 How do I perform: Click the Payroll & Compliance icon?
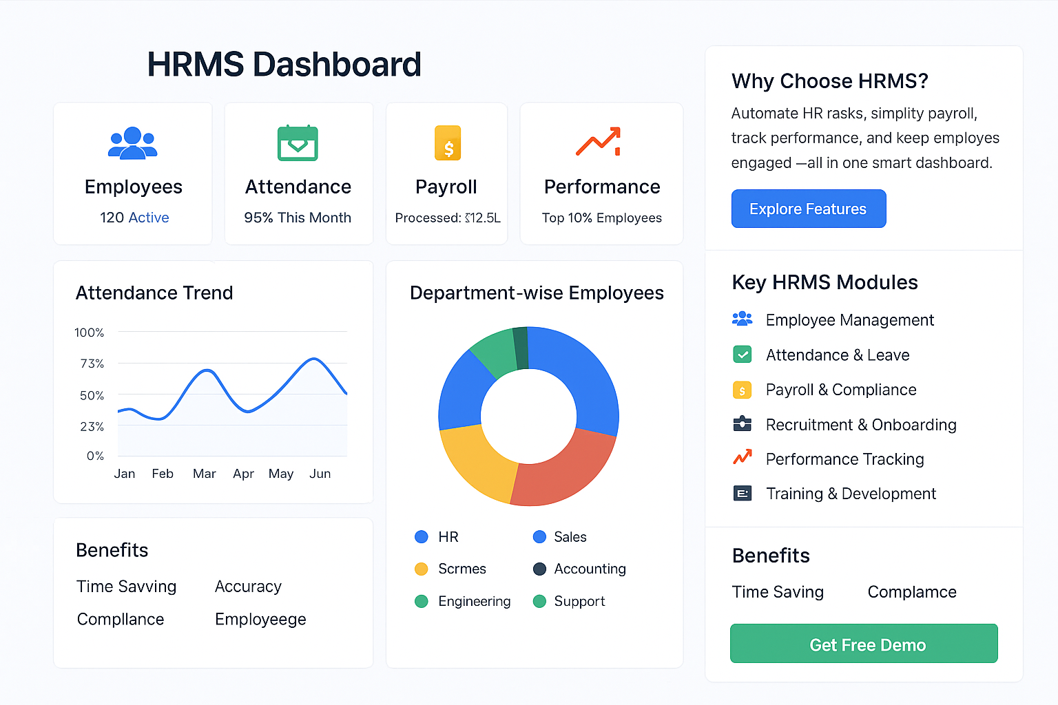pos(743,390)
